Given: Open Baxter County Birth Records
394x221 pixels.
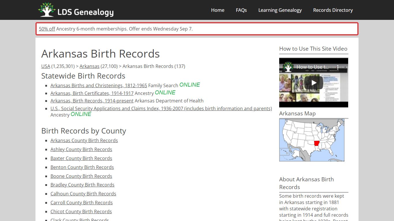Looking at the screenshot, I should (81, 158).
